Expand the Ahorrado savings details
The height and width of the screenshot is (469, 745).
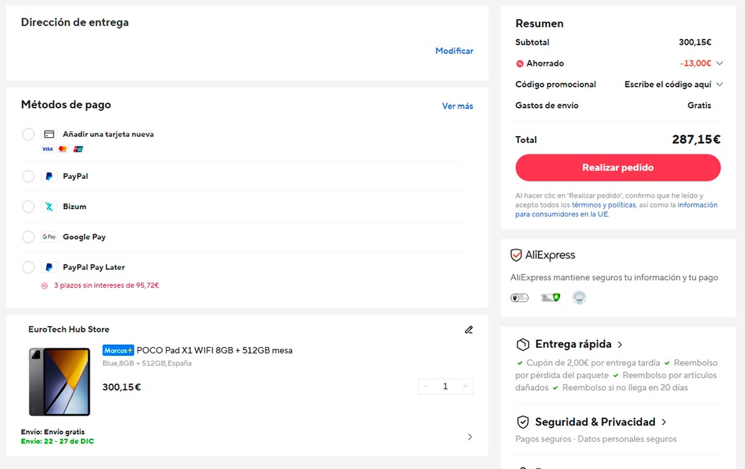tap(720, 63)
